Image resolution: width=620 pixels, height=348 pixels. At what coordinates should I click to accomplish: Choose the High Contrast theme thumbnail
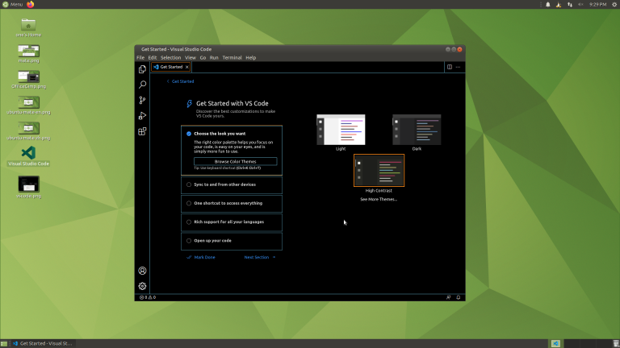tap(379, 171)
